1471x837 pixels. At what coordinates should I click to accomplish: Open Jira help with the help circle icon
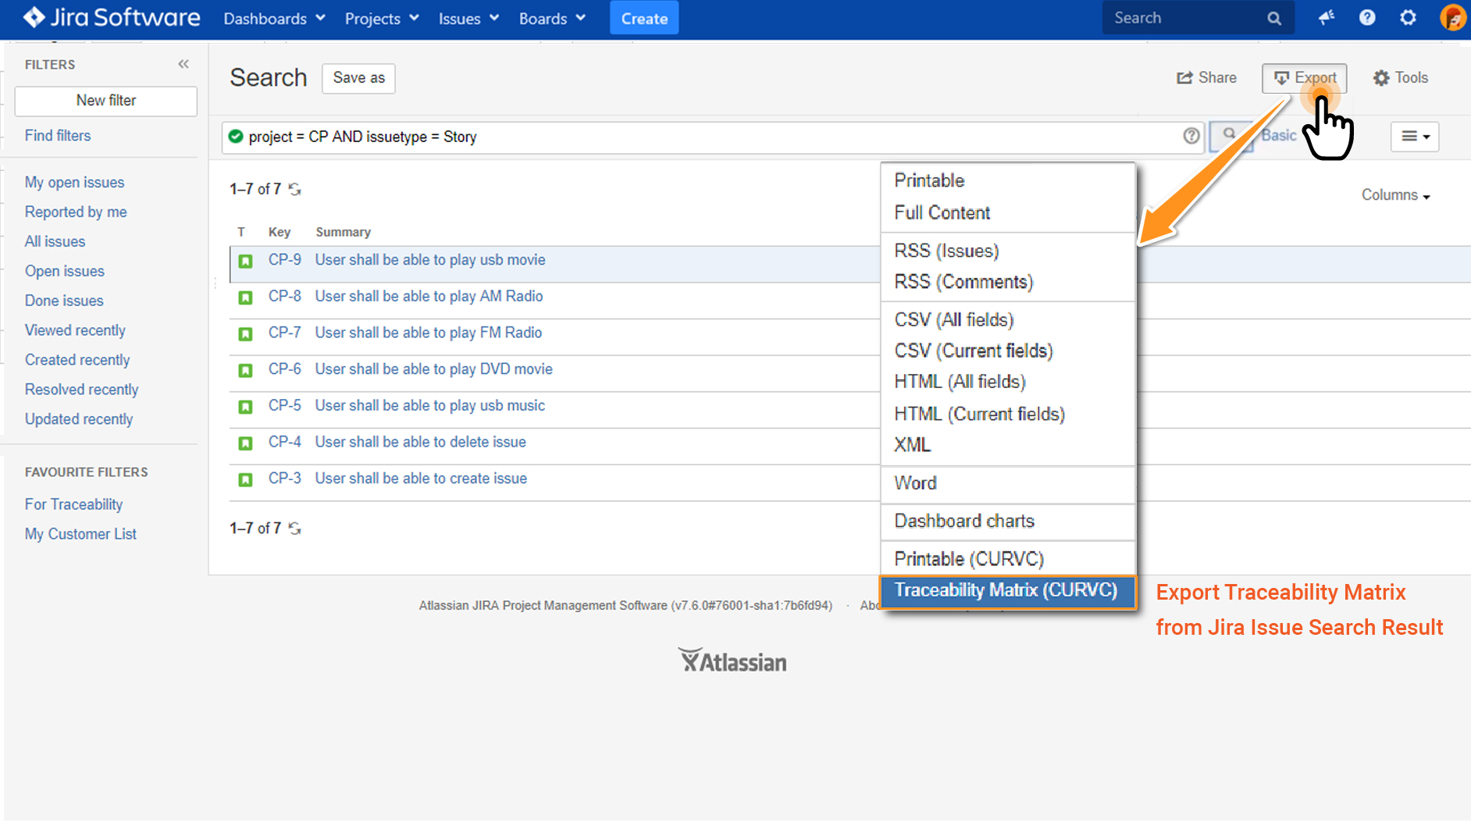[1367, 17]
